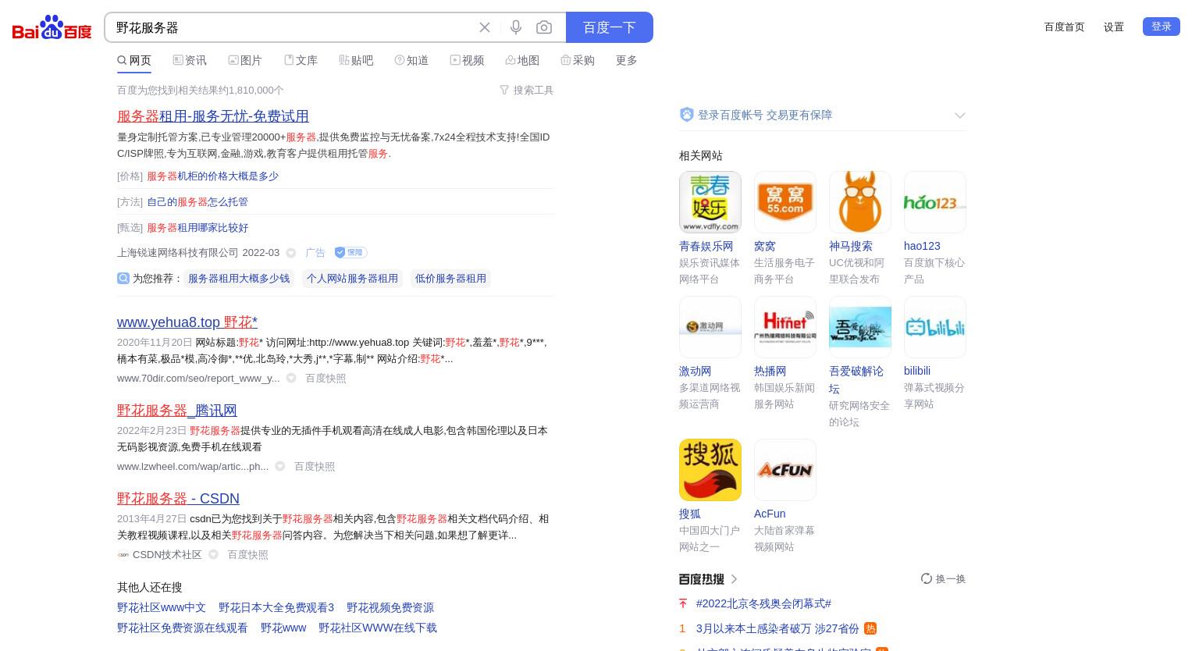Image resolution: width=1199 pixels, height=651 pixels.
Task: Open the dropdown arrow beside 上海锐速网络科技有限公司 date
Action: click(291, 253)
